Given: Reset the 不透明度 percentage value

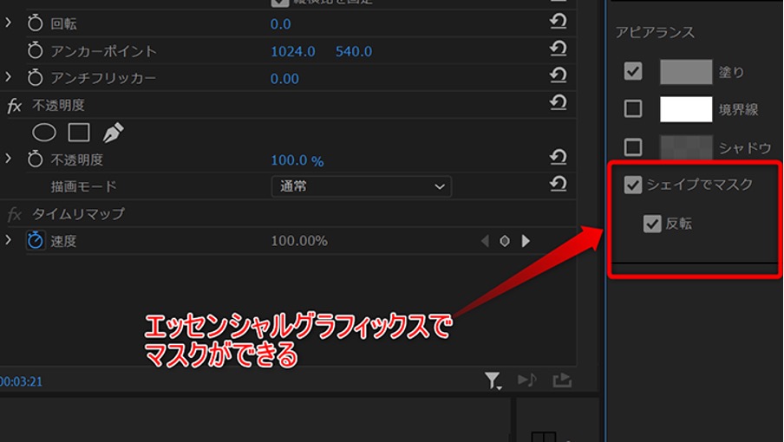Looking at the screenshot, I should [558, 158].
